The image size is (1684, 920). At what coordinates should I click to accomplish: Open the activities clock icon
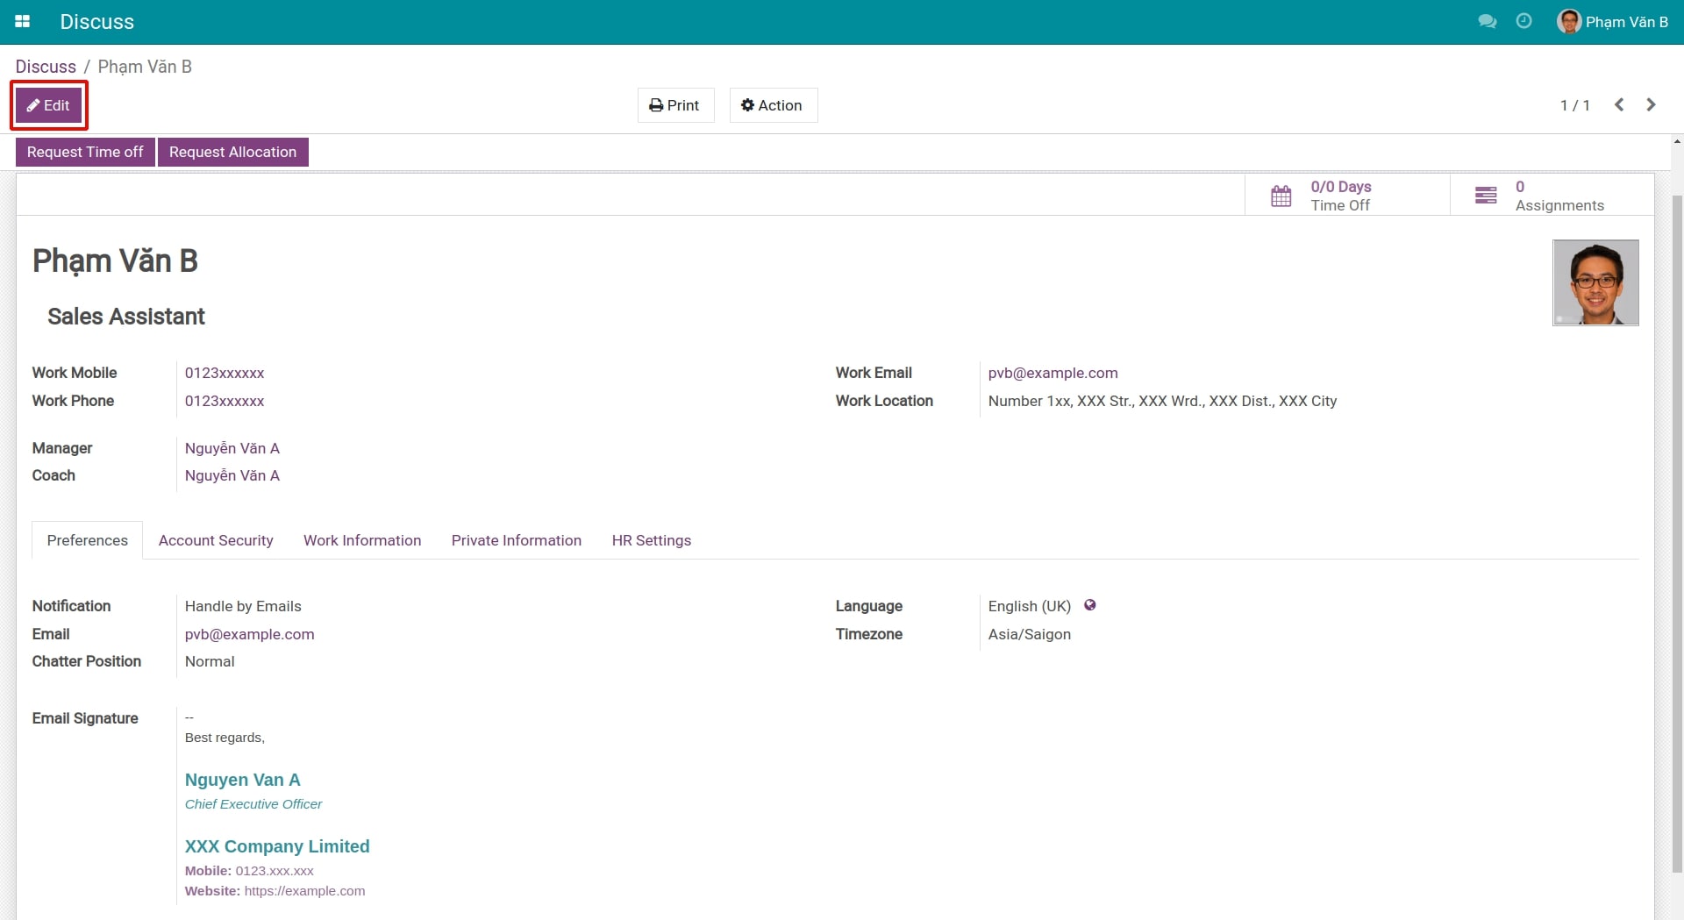(1523, 22)
